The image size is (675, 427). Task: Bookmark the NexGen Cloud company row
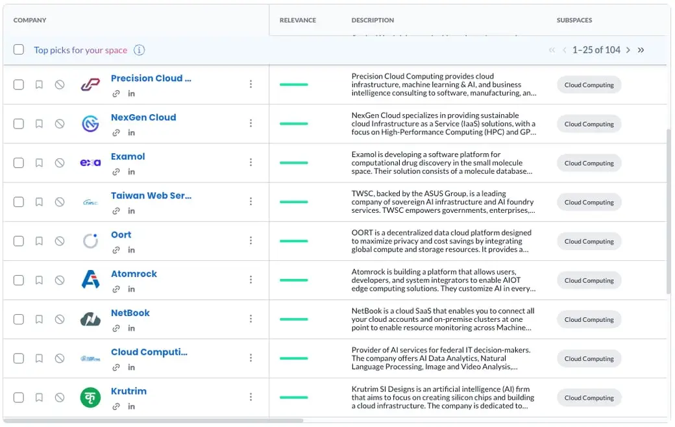point(39,124)
